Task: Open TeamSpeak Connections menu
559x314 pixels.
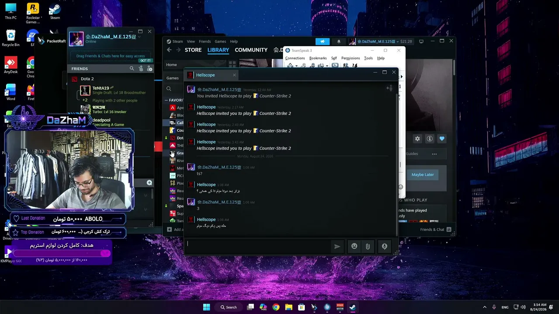Action: 295,58
